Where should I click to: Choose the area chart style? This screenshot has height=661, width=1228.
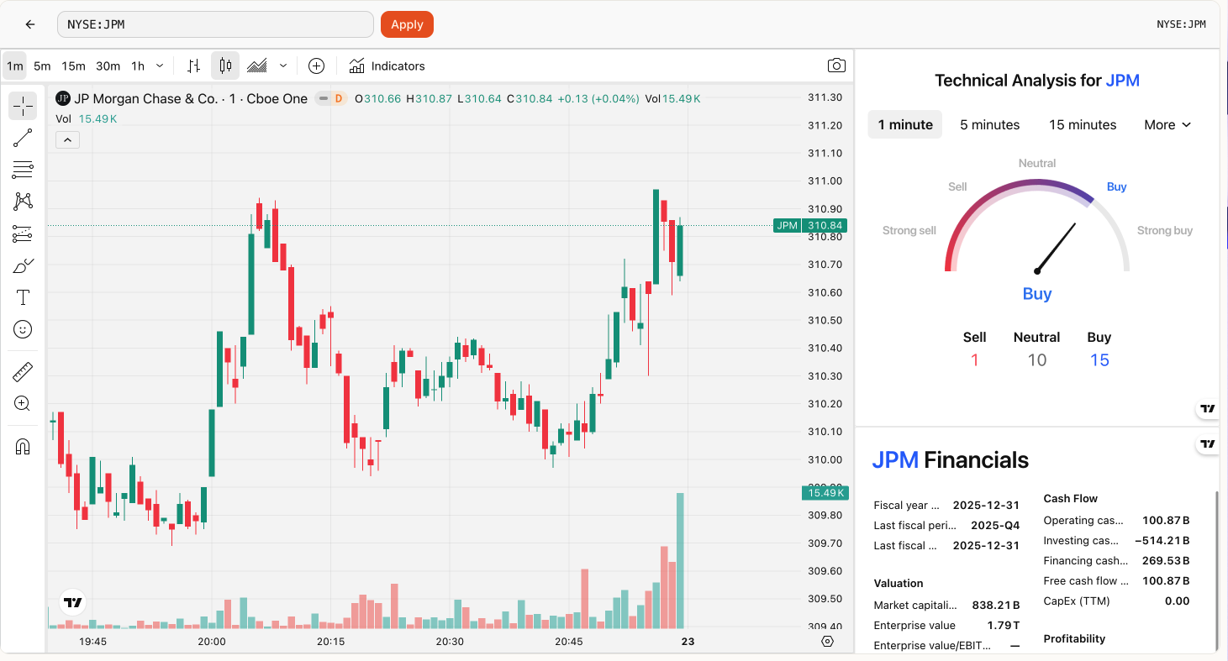pyautogui.click(x=257, y=66)
